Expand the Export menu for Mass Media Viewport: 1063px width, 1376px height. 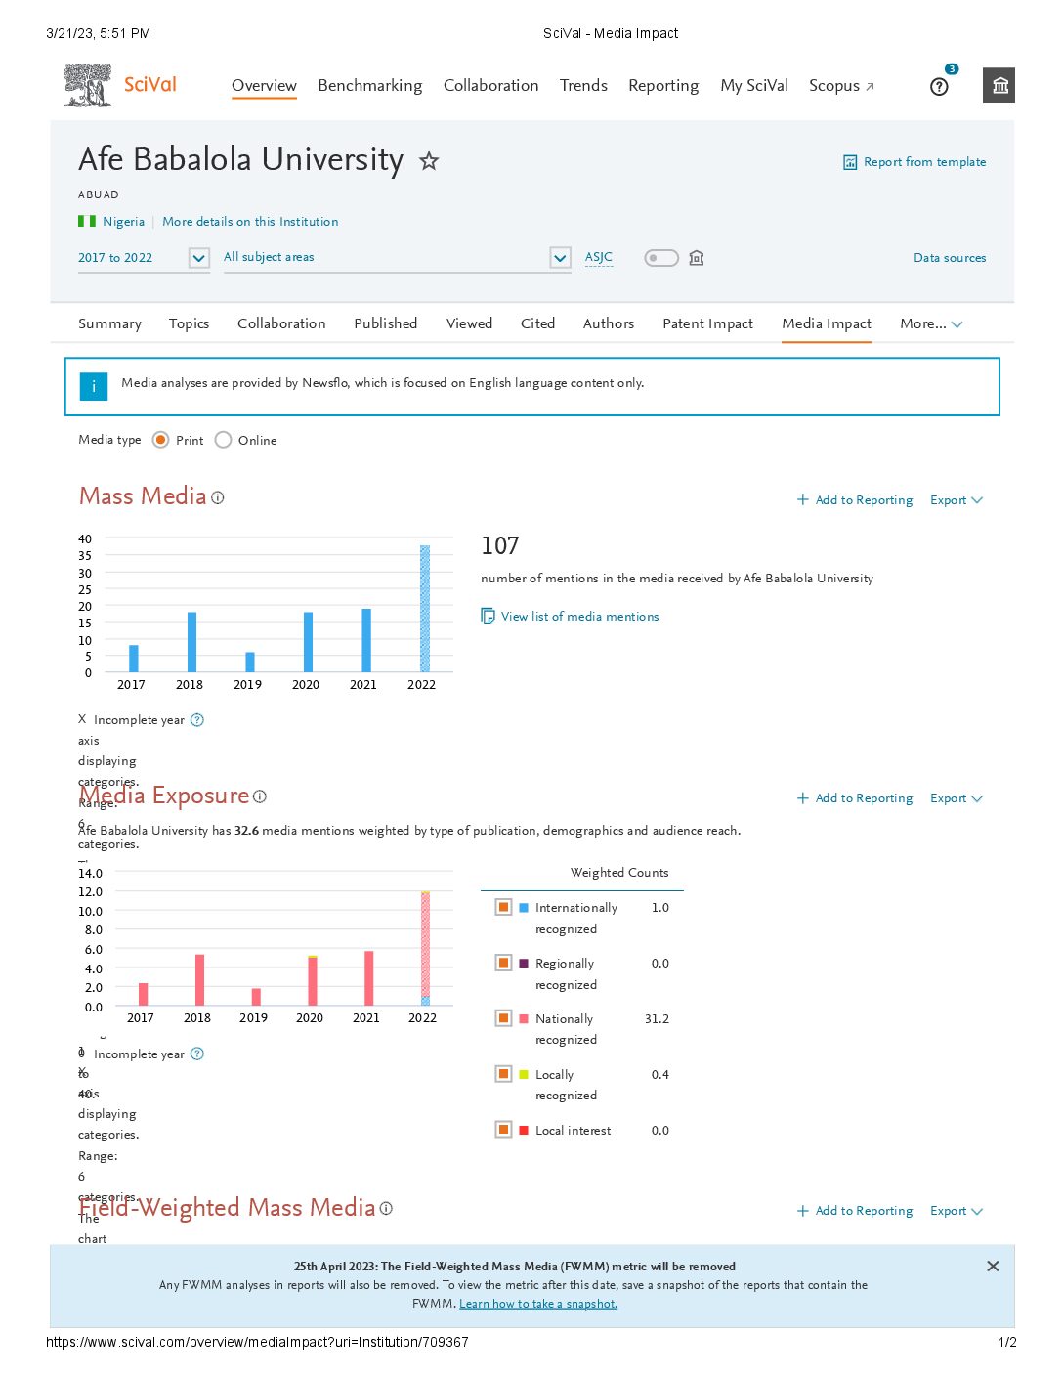coord(956,500)
